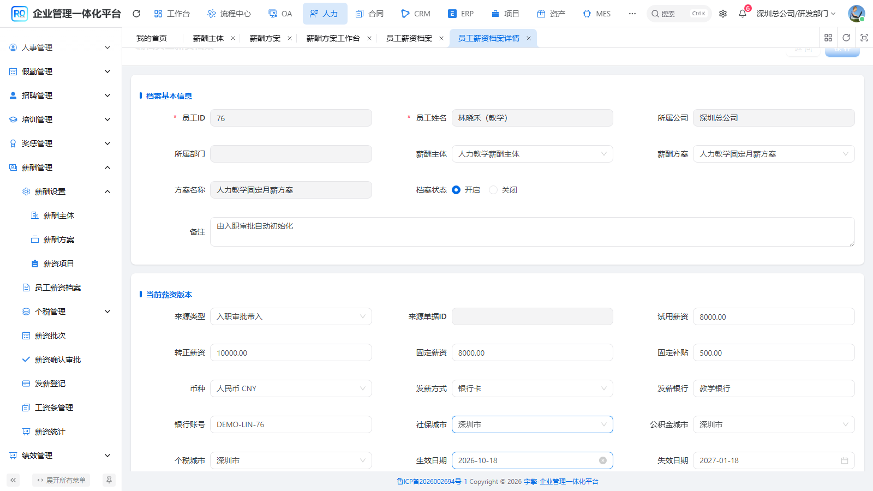Image resolution: width=873 pixels, height=491 pixels.
Task: Click the user avatar picture
Action: 856,14
